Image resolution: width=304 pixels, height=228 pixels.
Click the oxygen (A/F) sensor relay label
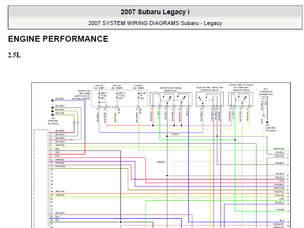[241, 88]
